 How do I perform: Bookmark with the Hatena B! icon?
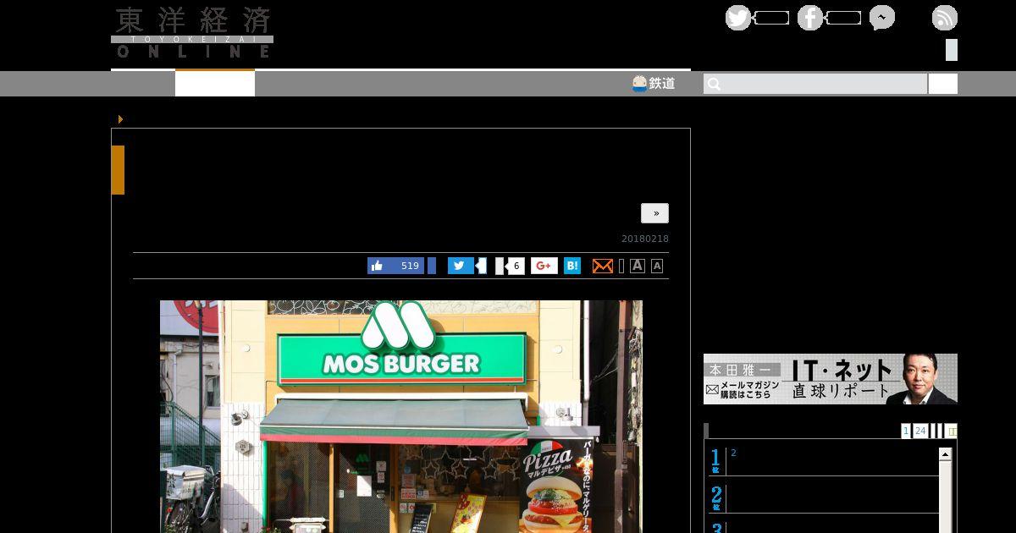pyautogui.click(x=572, y=266)
